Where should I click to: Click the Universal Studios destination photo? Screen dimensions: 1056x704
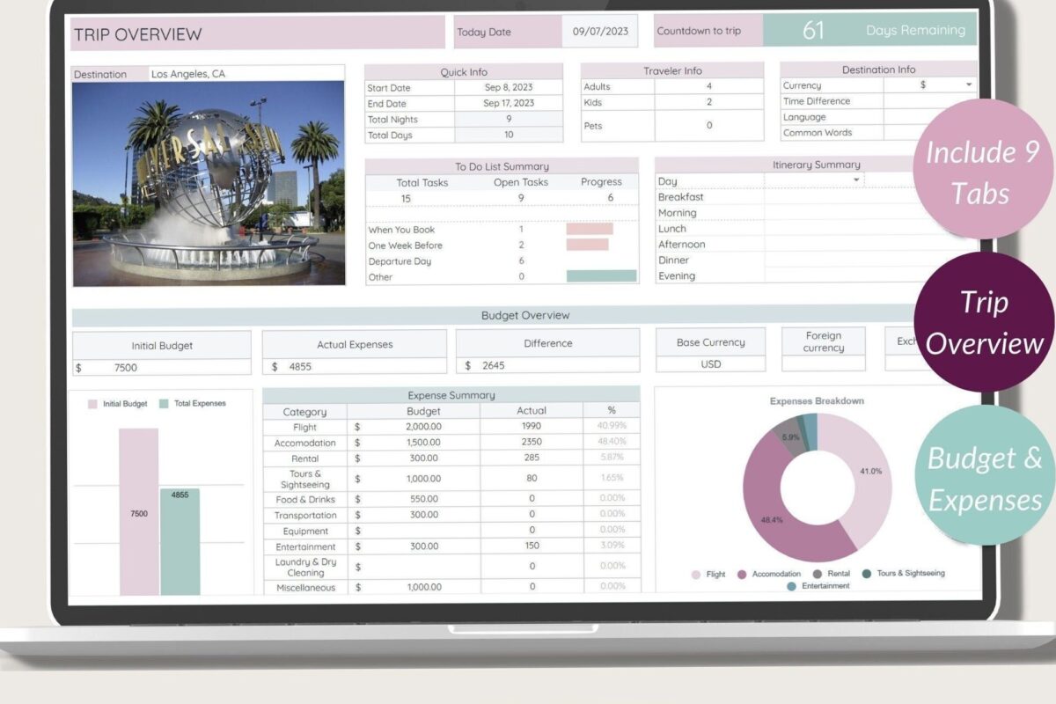coord(209,185)
